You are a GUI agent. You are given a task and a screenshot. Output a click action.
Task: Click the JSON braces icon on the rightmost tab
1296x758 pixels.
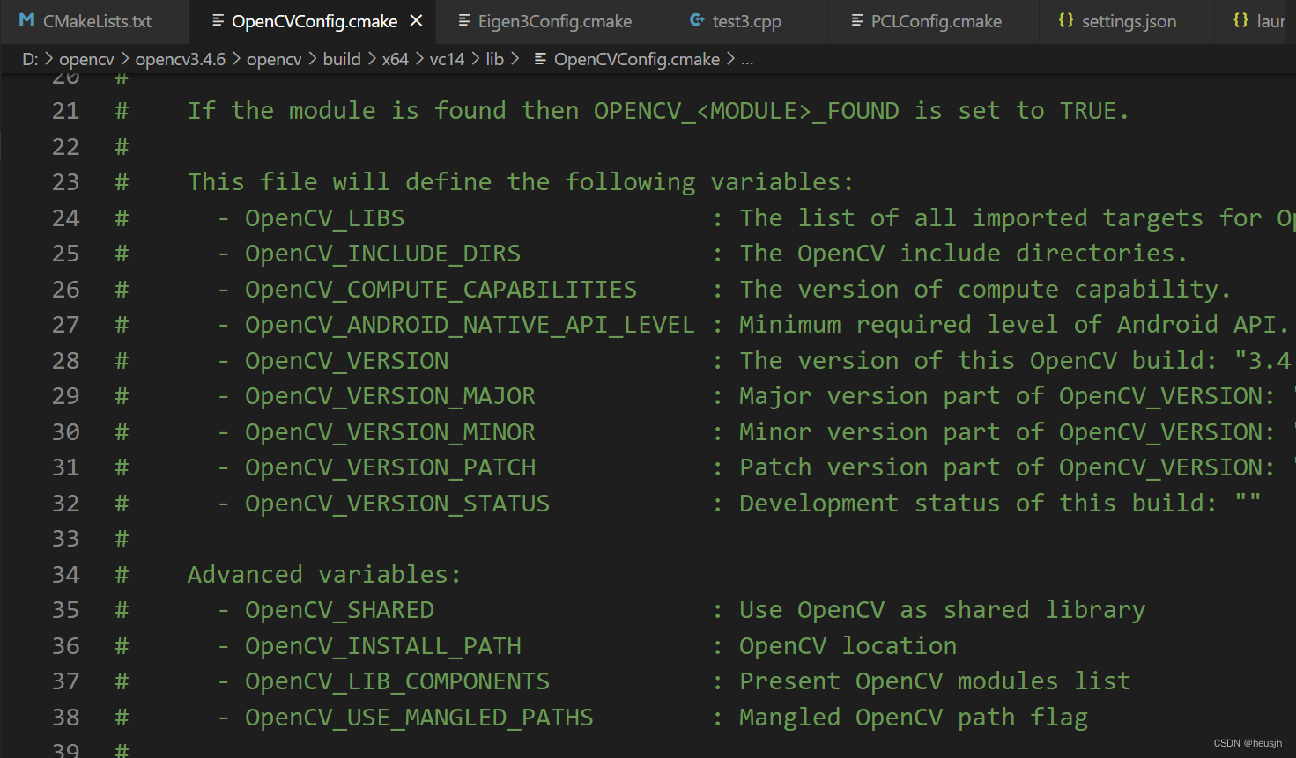point(1242,22)
